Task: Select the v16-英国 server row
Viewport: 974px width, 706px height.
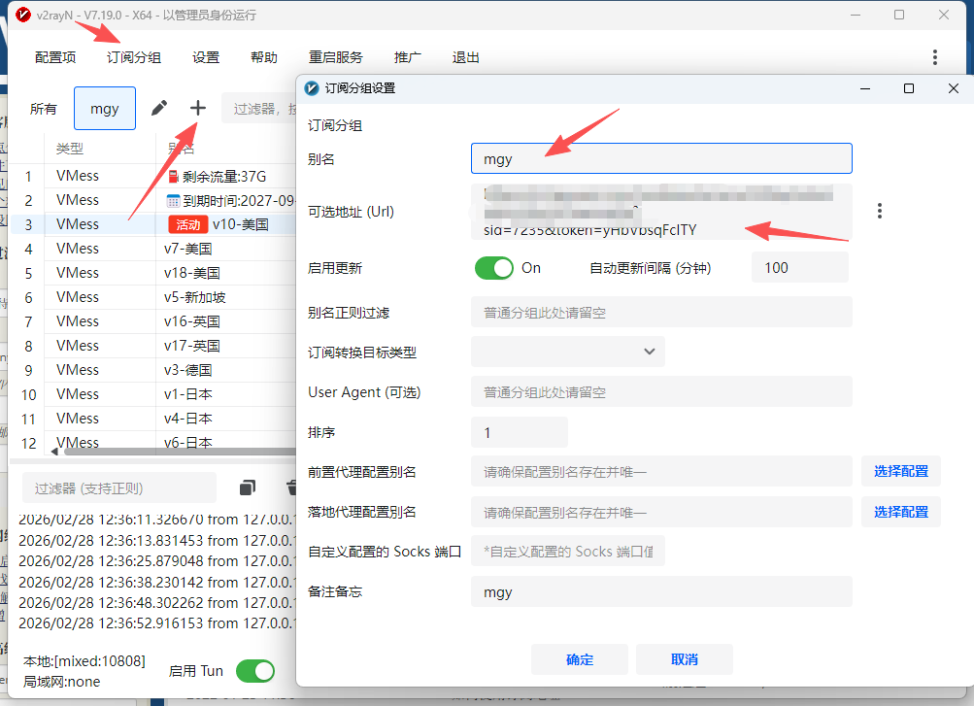Action: pyautogui.click(x=152, y=321)
